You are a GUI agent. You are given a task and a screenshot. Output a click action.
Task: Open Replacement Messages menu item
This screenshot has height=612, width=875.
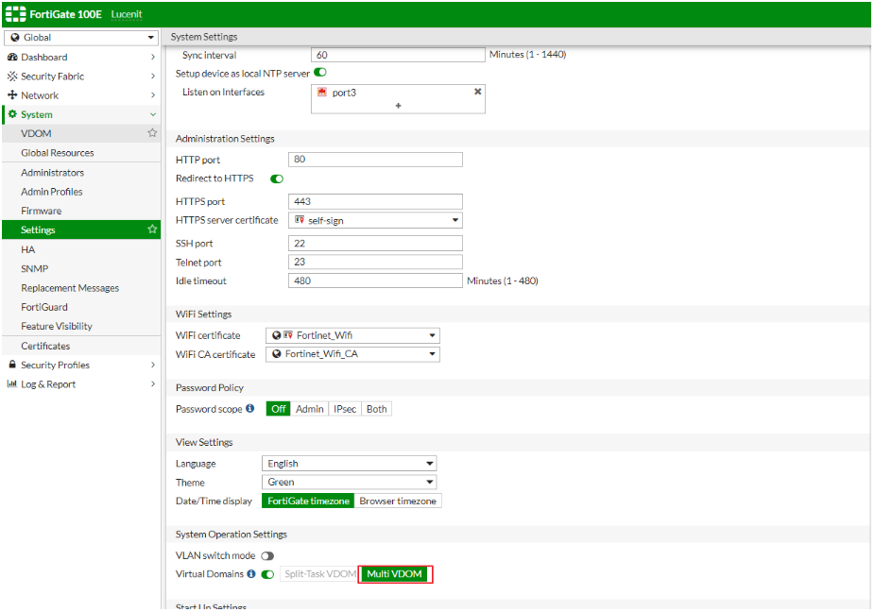(x=81, y=288)
